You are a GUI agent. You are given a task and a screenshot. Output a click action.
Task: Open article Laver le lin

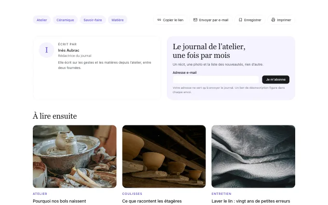click(251, 201)
